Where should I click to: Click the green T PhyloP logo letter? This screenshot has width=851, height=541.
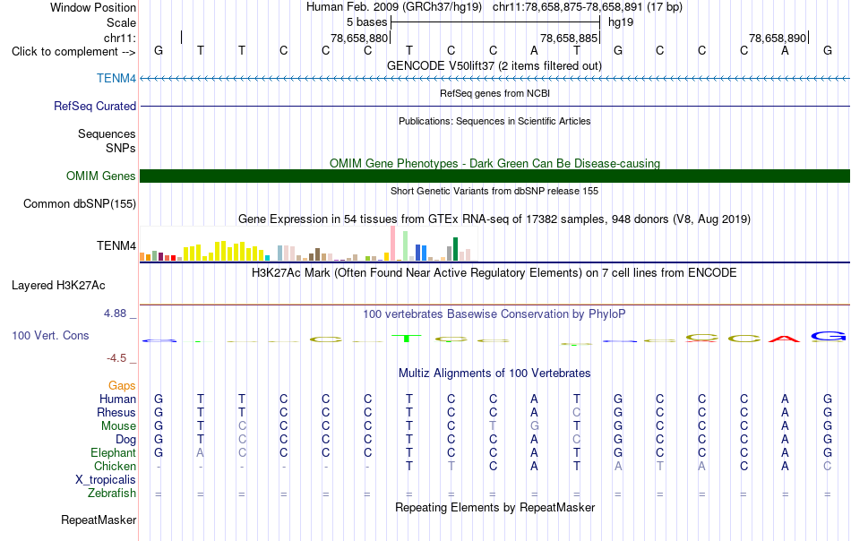coord(407,338)
